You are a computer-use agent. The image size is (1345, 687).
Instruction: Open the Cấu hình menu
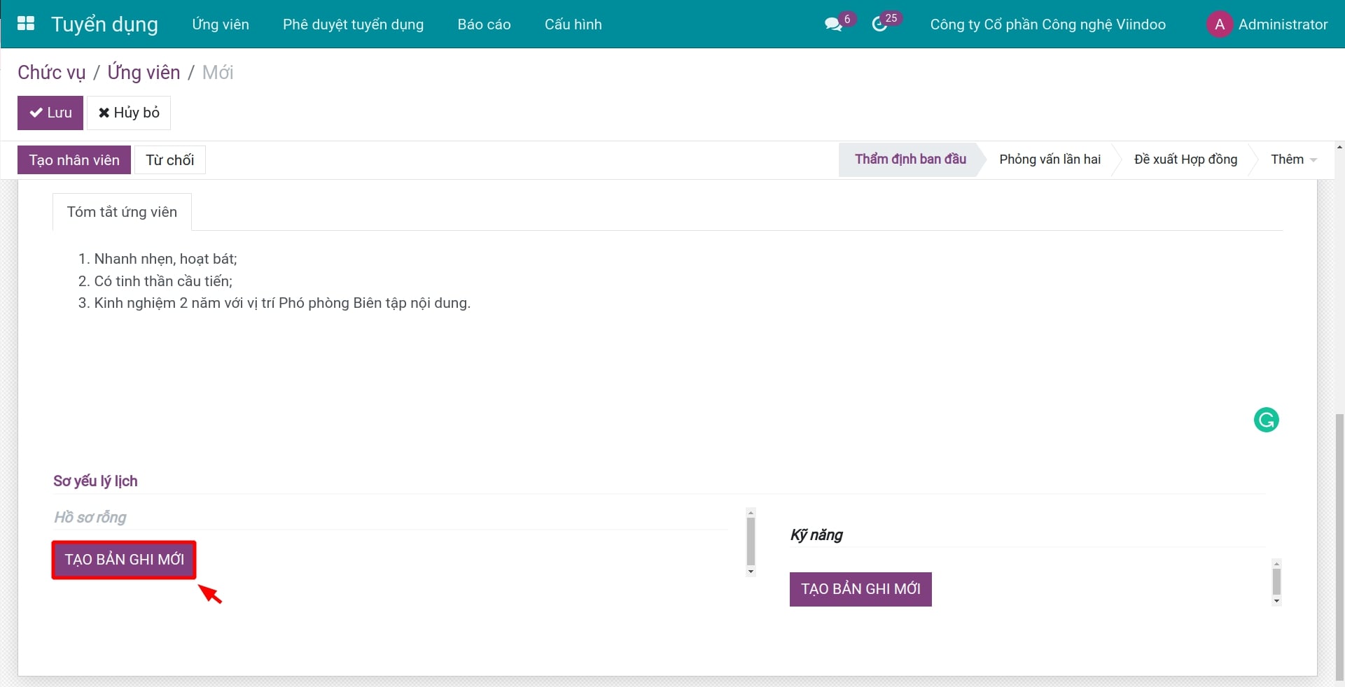pyautogui.click(x=573, y=24)
